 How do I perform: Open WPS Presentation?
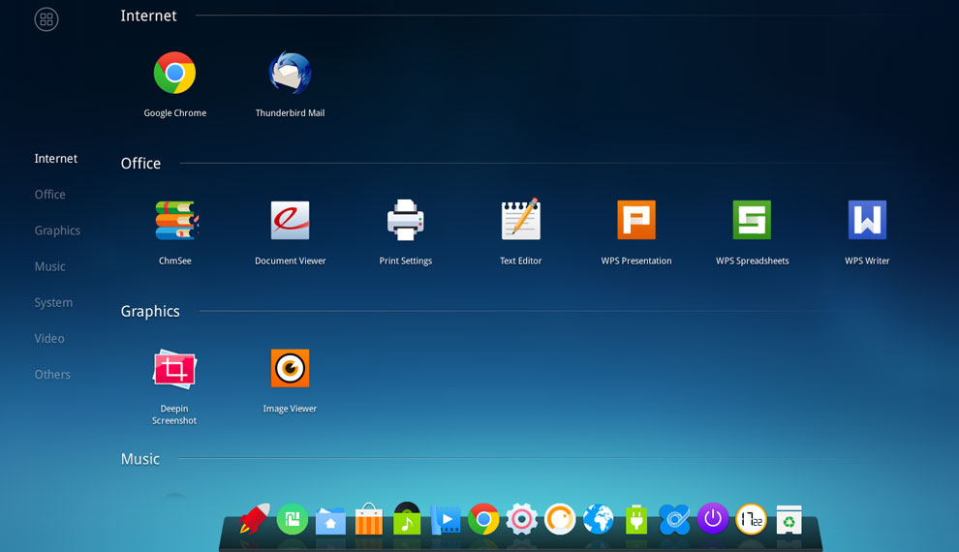[x=636, y=220]
